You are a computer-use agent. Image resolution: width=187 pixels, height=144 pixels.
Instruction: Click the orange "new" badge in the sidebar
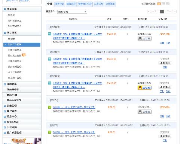point(24,55)
